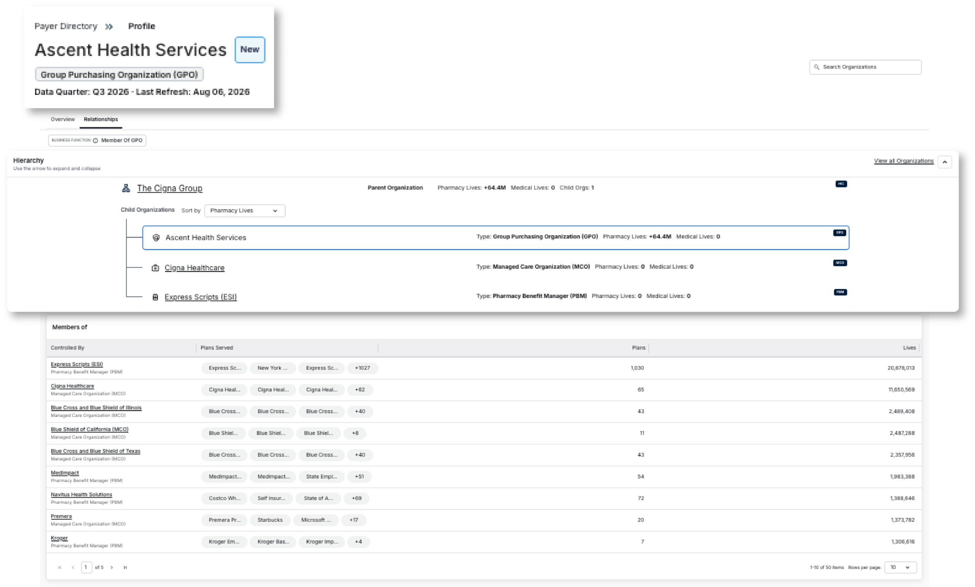The width and height of the screenshot is (975, 587).
Task: Collapse the Hierarchy panel
Action: point(945,162)
